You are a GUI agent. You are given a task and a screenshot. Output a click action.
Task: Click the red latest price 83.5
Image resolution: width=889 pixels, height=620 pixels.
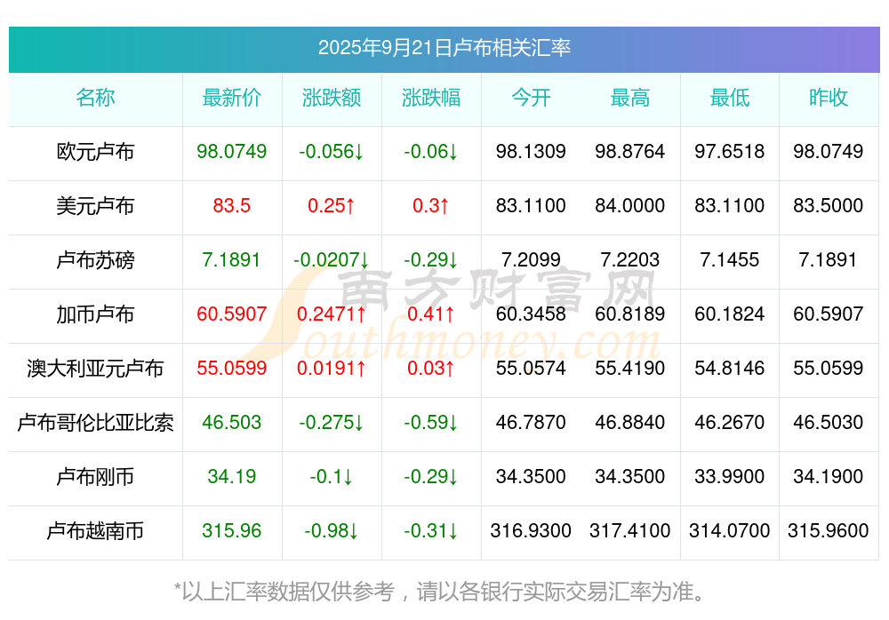[x=232, y=205]
